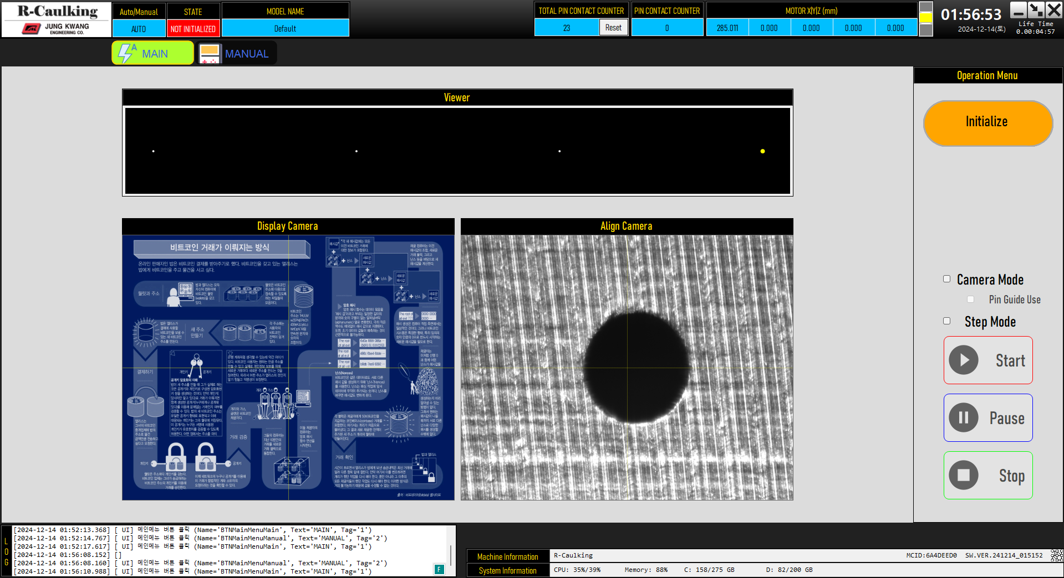Image resolution: width=1064 pixels, height=578 pixels.
Task: Click the Align Camera image
Action: [627, 368]
